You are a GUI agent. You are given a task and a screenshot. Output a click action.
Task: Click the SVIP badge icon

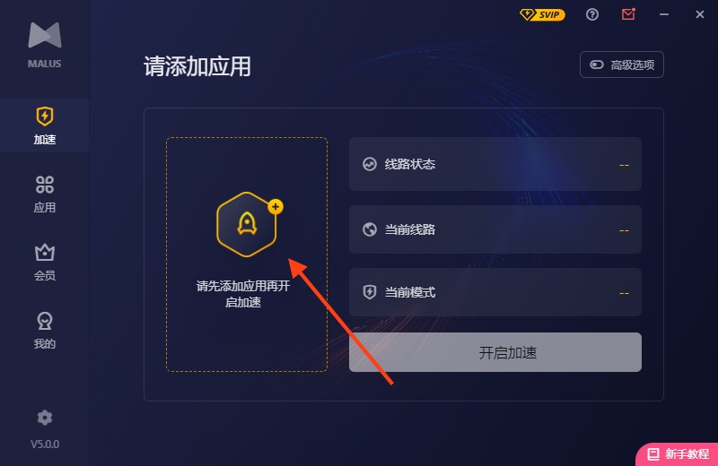(542, 14)
